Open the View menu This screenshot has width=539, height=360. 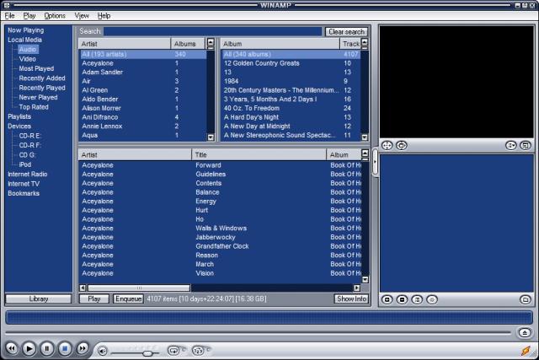click(82, 16)
